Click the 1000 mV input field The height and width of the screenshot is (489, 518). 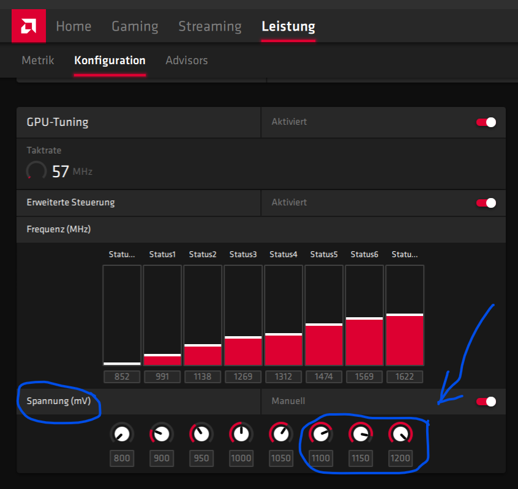(x=241, y=458)
